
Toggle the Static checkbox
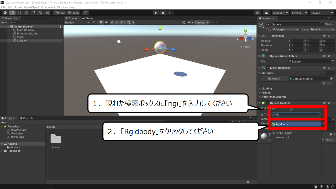click(x=323, y=24)
